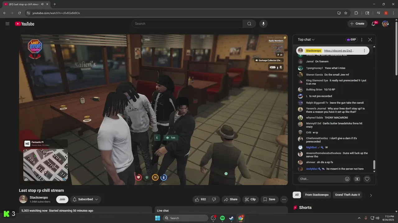The image size is (398, 223).
Task: Send a Super Chat with the dollar icon
Action: pyautogui.click(x=357, y=179)
